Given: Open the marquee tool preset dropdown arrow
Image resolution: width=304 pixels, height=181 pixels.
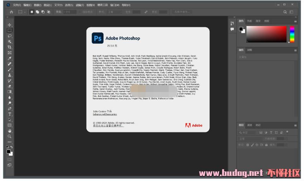Looking at the screenshot, I should point(25,12).
